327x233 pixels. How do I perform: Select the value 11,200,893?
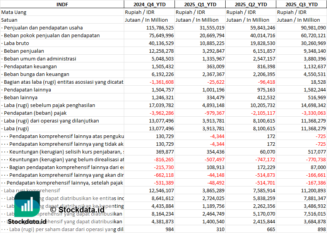[313, 191]
